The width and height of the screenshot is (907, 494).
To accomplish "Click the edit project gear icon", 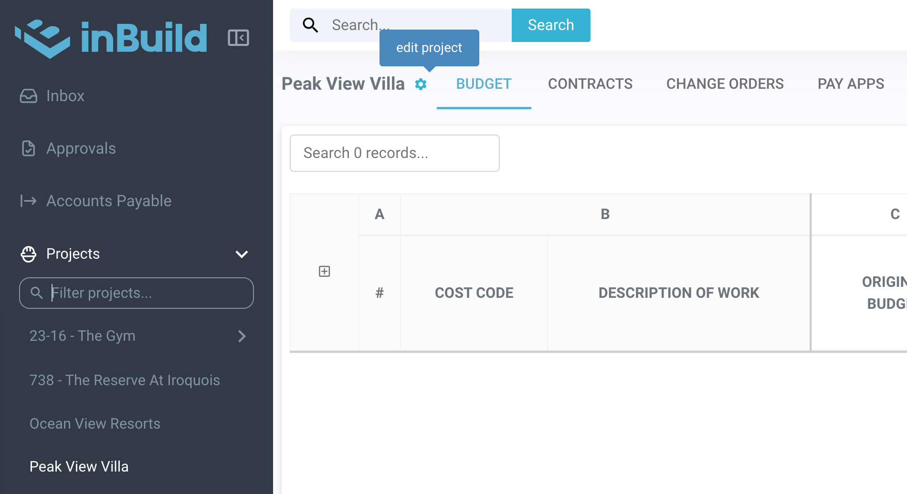I will (x=421, y=84).
